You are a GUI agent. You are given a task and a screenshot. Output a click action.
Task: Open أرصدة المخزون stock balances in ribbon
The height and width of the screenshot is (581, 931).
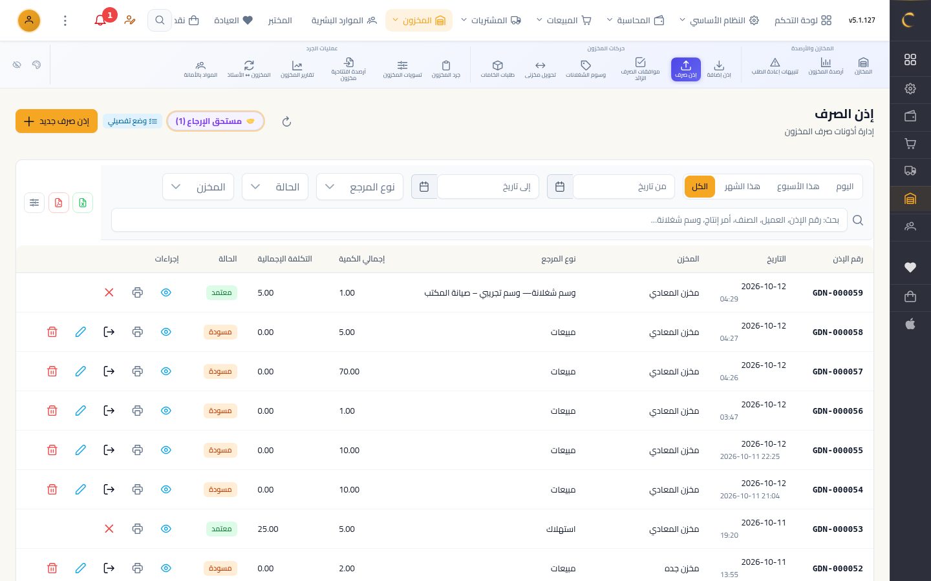[x=826, y=66]
